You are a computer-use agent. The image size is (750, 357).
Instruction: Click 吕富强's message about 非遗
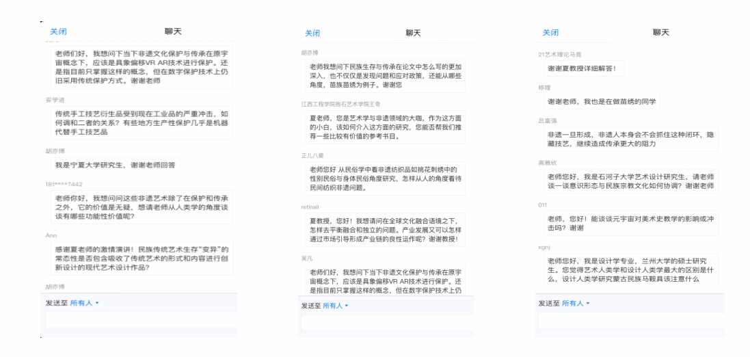(x=627, y=141)
